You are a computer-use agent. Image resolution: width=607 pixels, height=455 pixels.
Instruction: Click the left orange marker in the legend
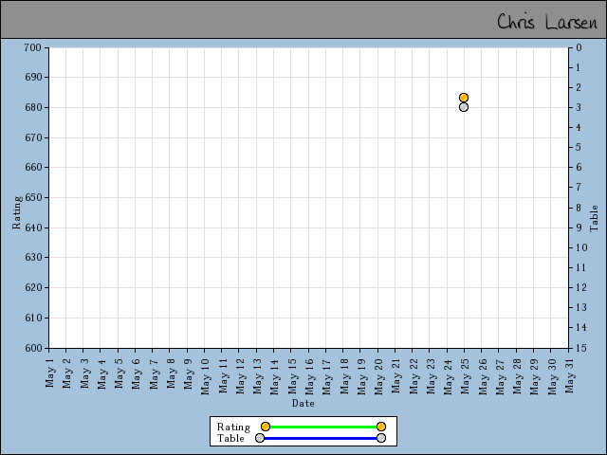(x=266, y=427)
